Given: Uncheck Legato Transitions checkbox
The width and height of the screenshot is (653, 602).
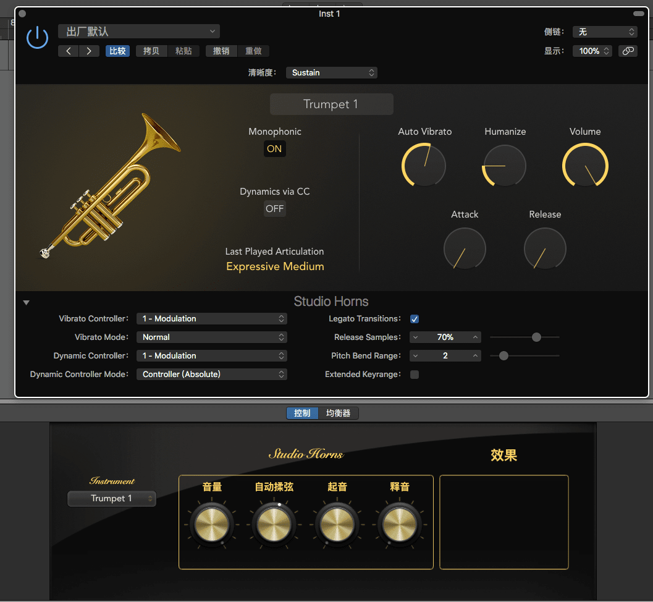Looking at the screenshot, I should click(415, 319).
